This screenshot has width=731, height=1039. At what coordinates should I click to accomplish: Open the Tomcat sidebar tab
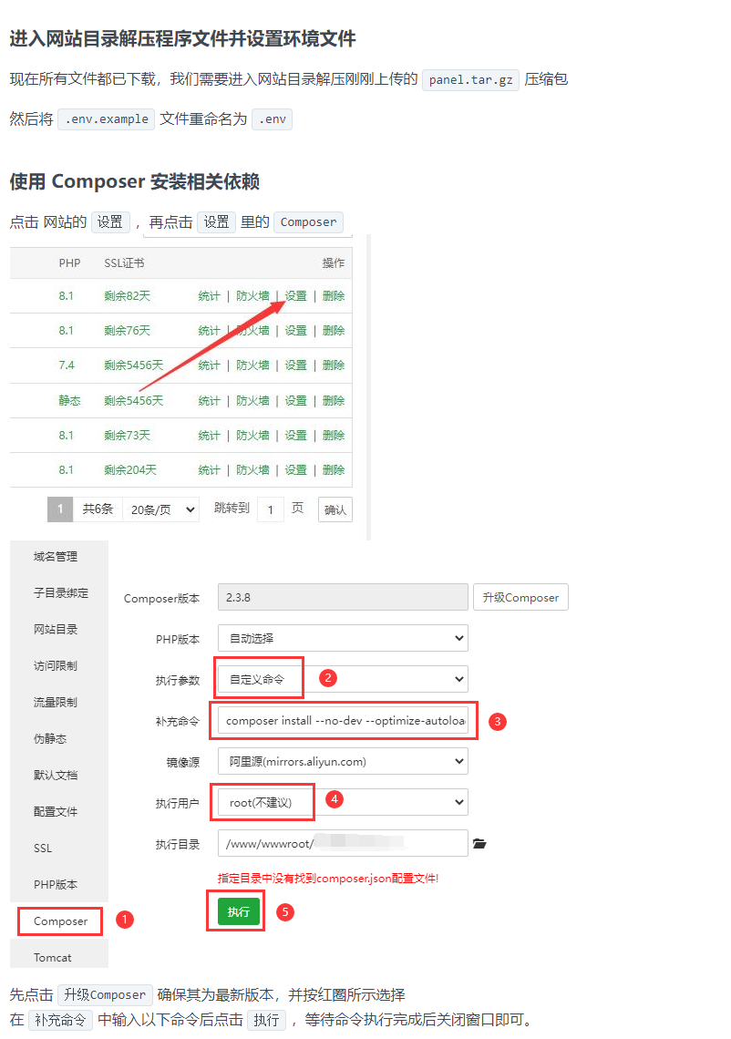click(x=52, y=958)
